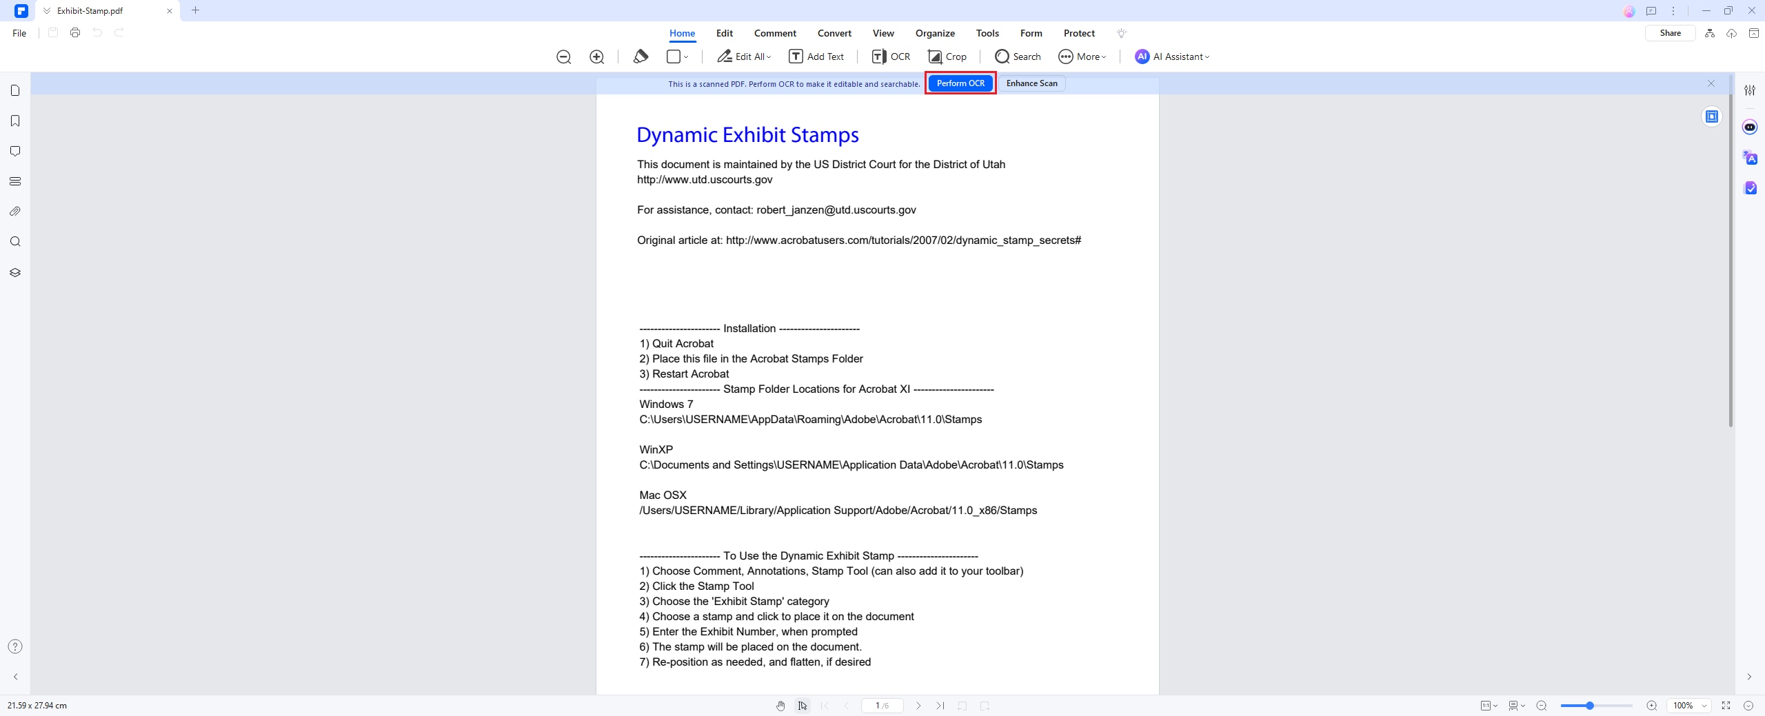Expand the More tools dropdown
The height and width of the screenshot is (716, 1765).
coord(1104,57)
